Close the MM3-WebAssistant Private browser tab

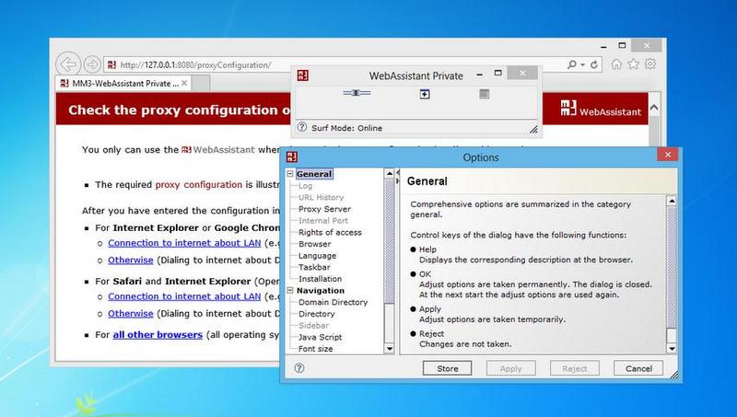(184, 83)
